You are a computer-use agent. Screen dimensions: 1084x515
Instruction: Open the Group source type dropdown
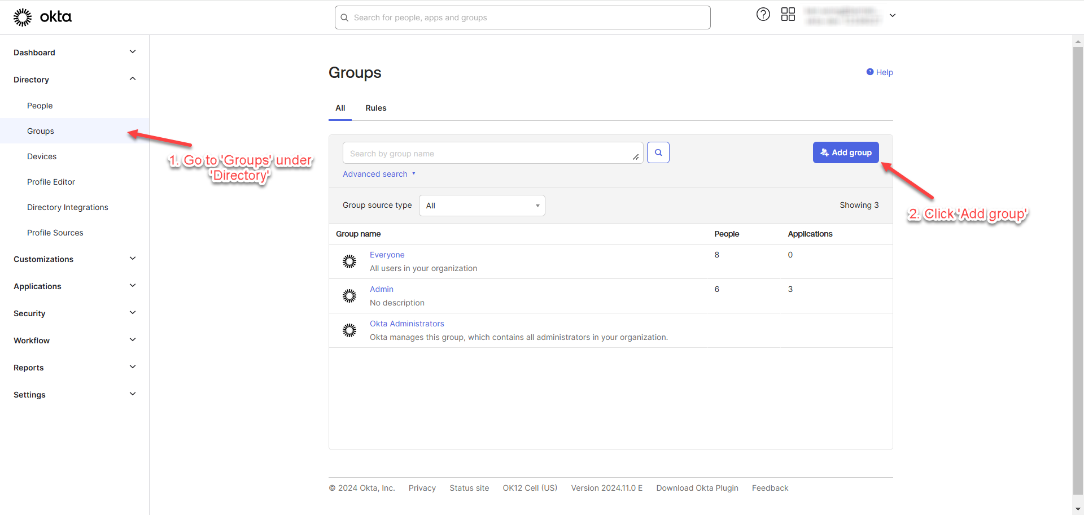tap(482, 206)
